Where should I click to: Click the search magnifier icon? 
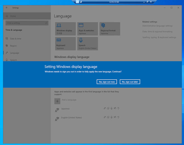[46, 23]
